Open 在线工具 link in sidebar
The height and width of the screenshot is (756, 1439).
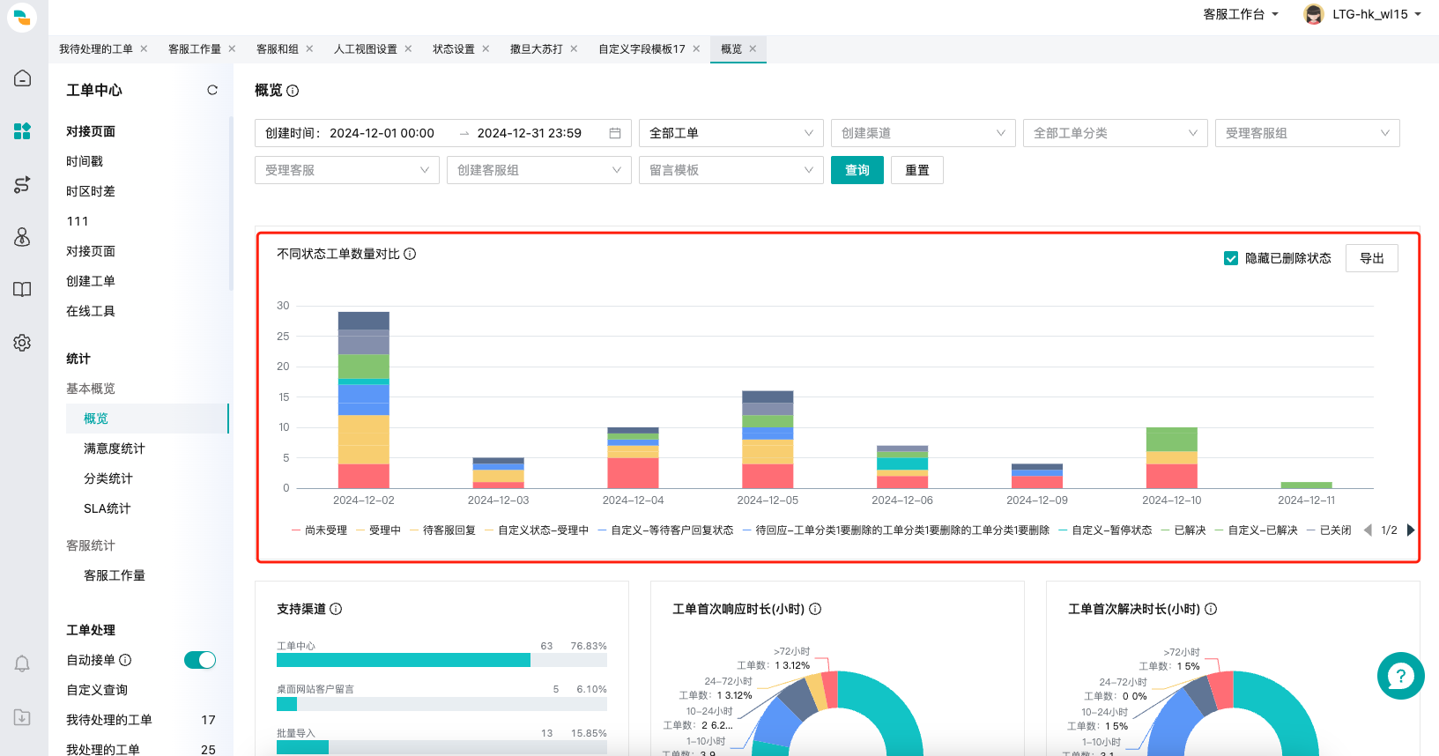pos(91,311)
